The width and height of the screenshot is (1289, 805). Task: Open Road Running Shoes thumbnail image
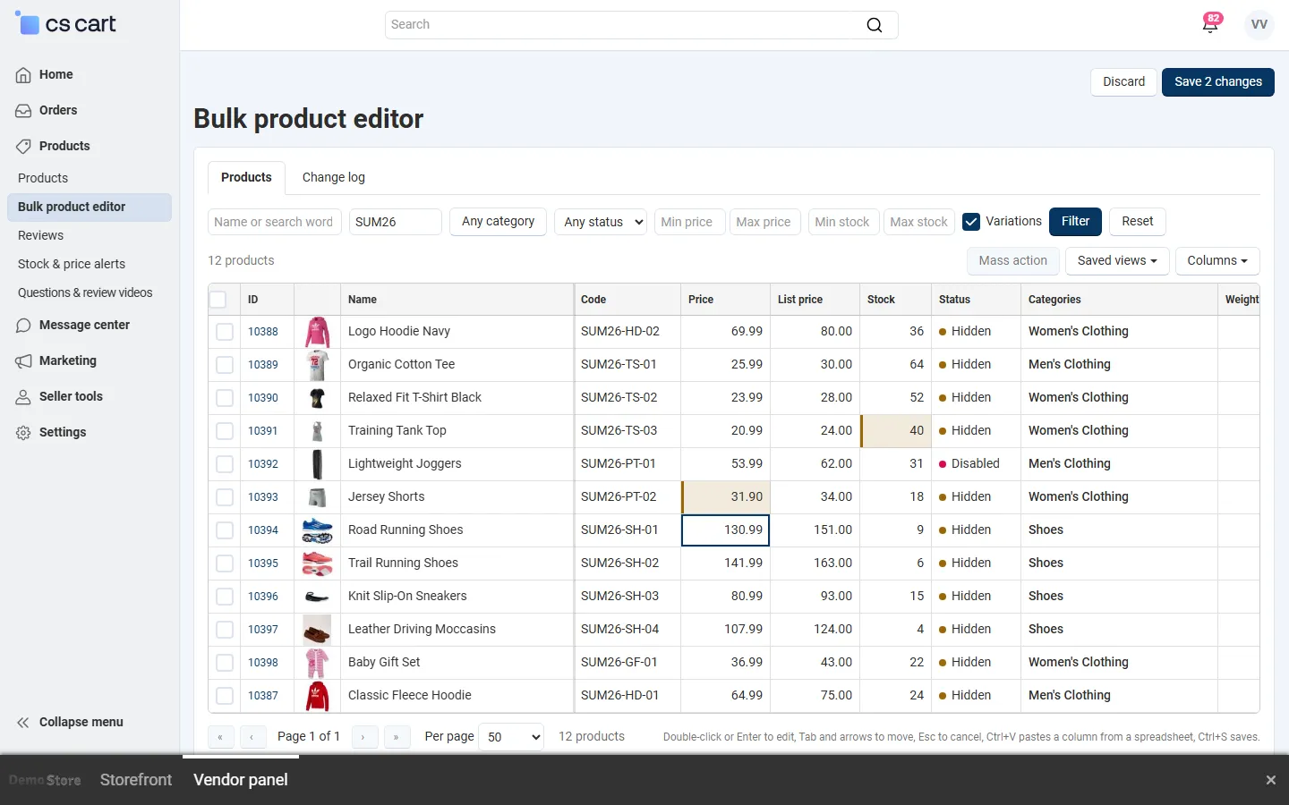[317, 530]
